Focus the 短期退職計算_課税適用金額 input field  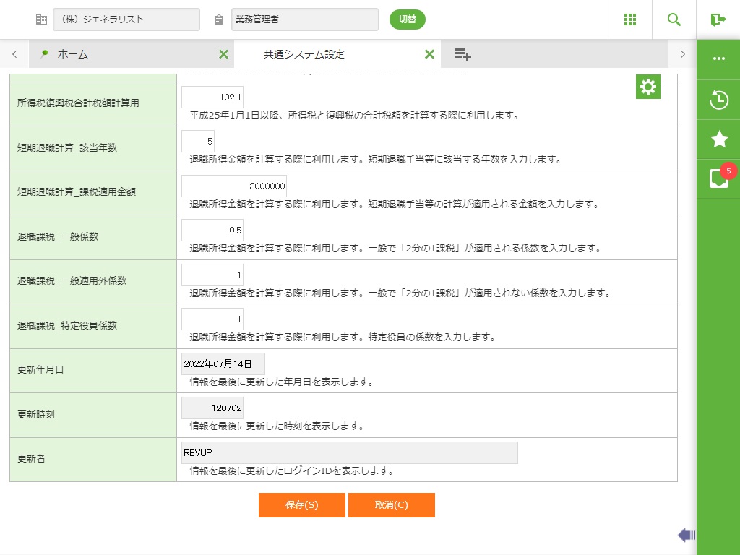[x=234, y=186]
